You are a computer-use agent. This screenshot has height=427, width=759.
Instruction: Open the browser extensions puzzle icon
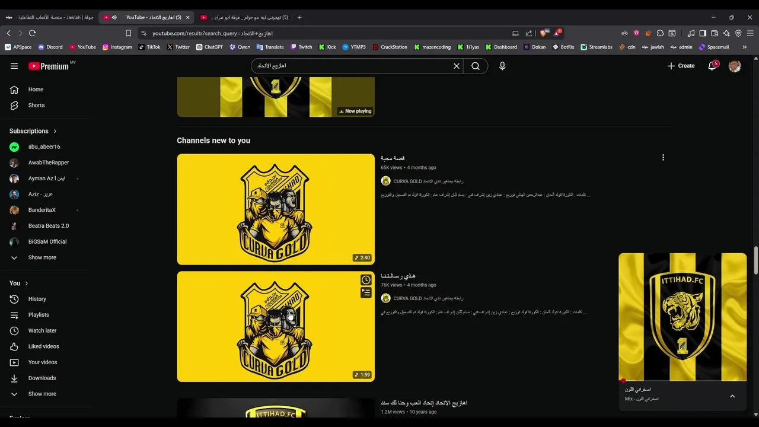[x=660, y=33]
